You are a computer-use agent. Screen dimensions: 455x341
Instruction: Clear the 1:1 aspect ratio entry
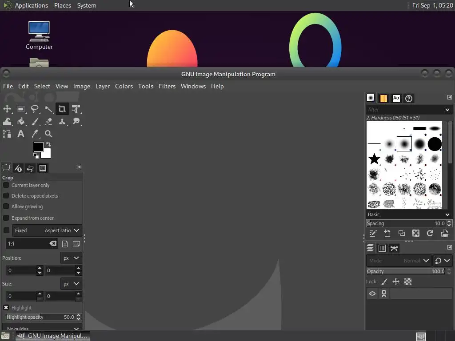pyautogui.click(x=53, y=244)
